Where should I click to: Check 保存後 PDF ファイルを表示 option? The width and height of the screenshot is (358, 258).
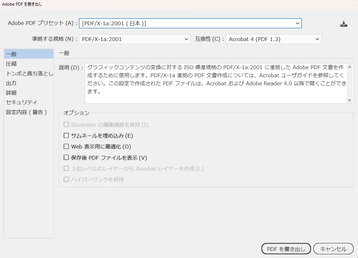(x=66, y=157)
